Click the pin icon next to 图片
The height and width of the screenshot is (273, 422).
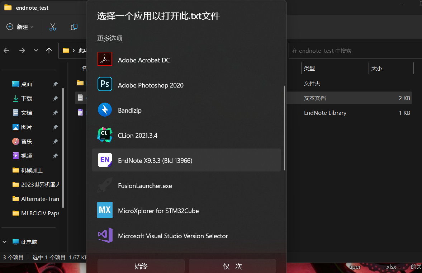56,127
